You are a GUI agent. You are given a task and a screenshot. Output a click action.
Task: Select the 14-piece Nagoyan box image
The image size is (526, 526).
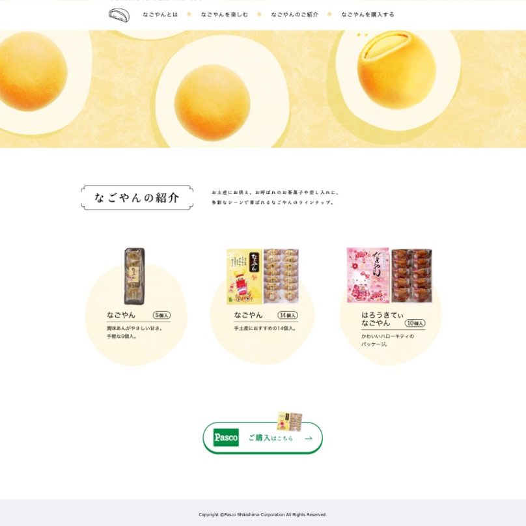coord(262,277)
